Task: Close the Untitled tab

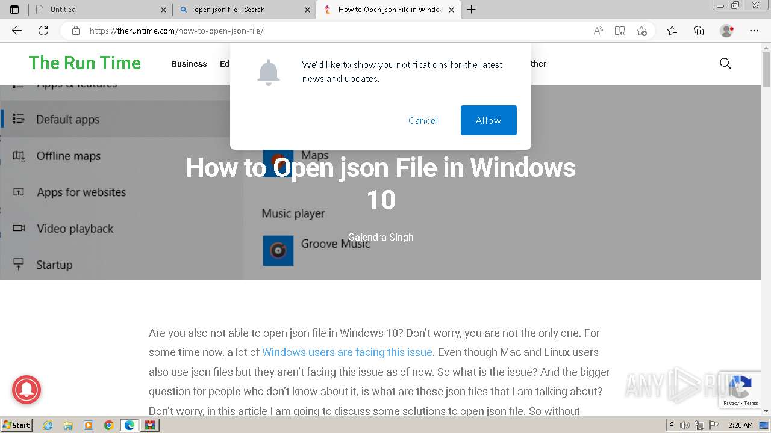Action: coord(164,10)
